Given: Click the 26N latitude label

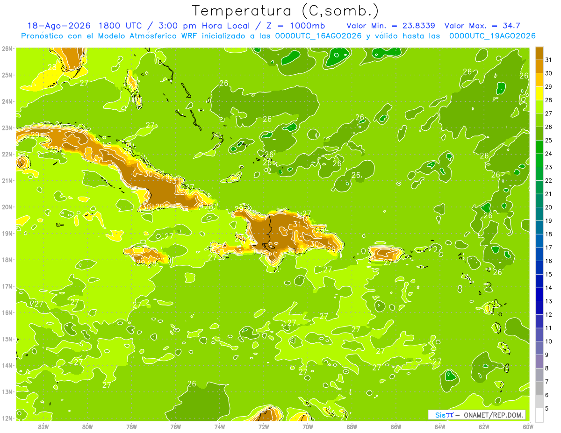Looking at the screenshot, I should [7, 49].
